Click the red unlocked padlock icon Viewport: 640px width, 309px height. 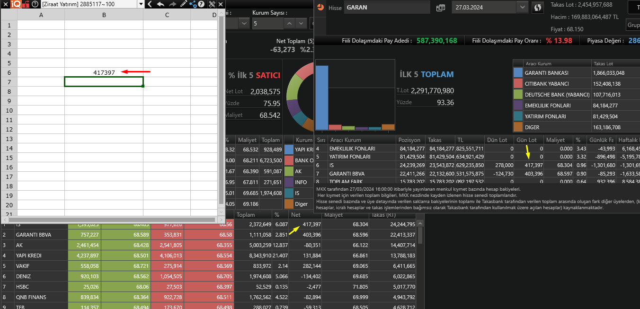click(x=25, y=4)
